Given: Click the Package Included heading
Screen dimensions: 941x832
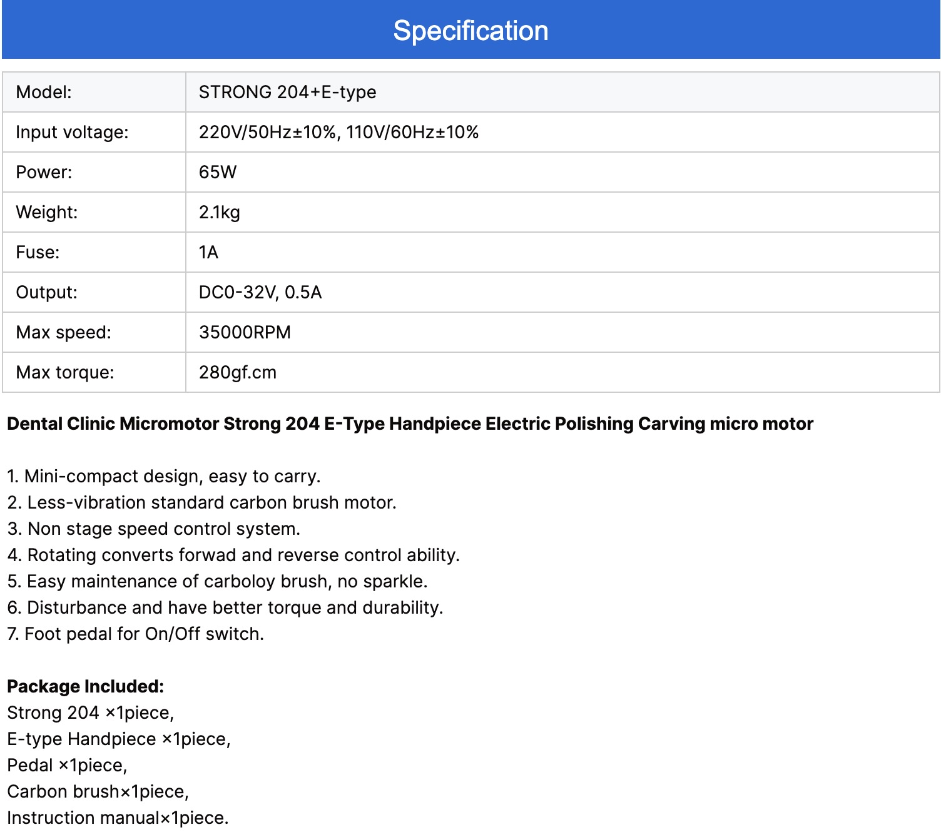Looking at the screenshot, I should (x=85, y=686).
